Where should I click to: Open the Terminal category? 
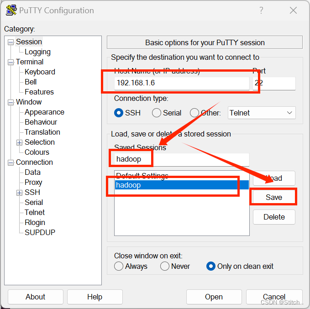(30, 62)
